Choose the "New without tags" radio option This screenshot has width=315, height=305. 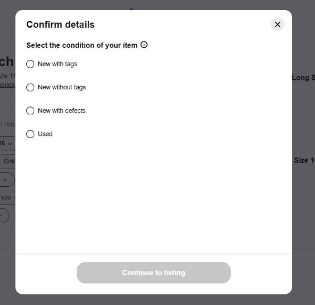(30, 87)
